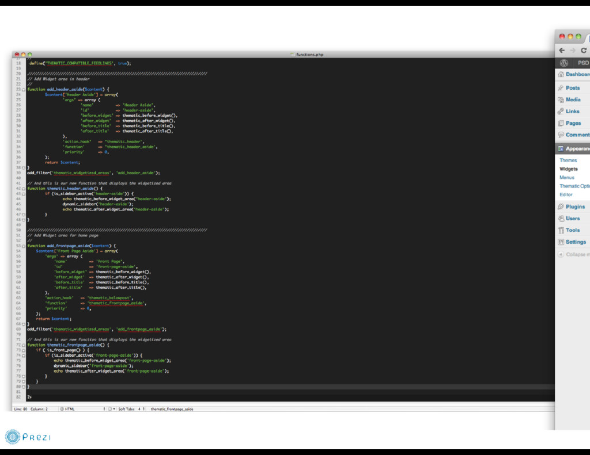Click the Media icon in WordPress sidebar
Viewport: 590px width, 455px height.
pos(561,100)
